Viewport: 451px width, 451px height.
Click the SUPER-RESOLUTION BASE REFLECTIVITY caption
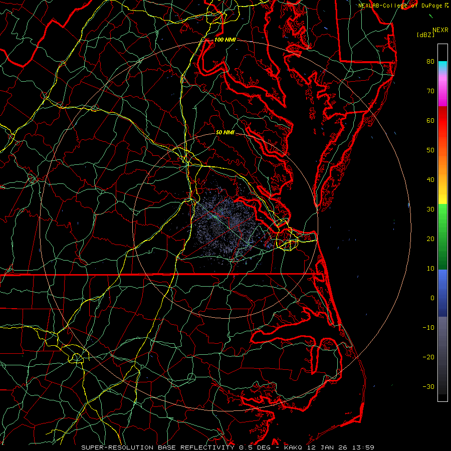(158, 447)
